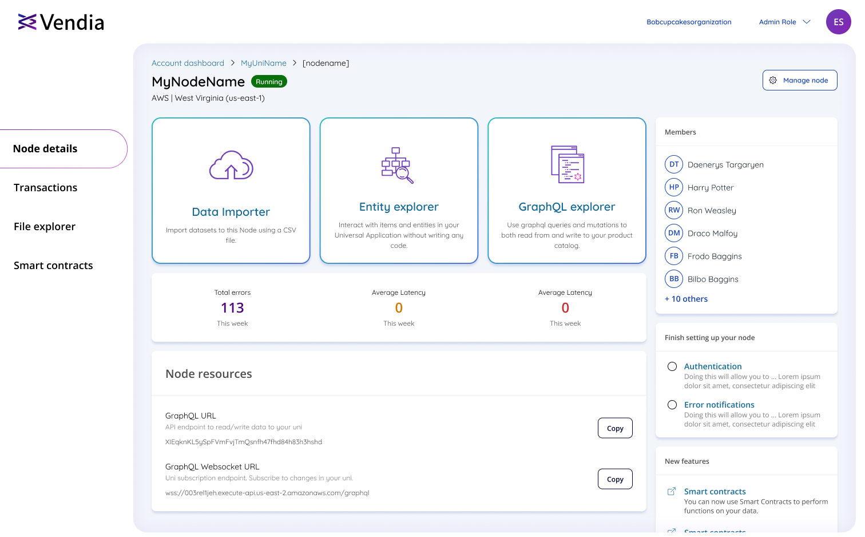Click the Node resources heading
865x537 pixels.
tap(209, 374)
